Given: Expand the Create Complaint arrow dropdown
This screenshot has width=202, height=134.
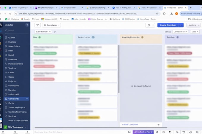Looking at the screenshot, I should tap(181, 25).
